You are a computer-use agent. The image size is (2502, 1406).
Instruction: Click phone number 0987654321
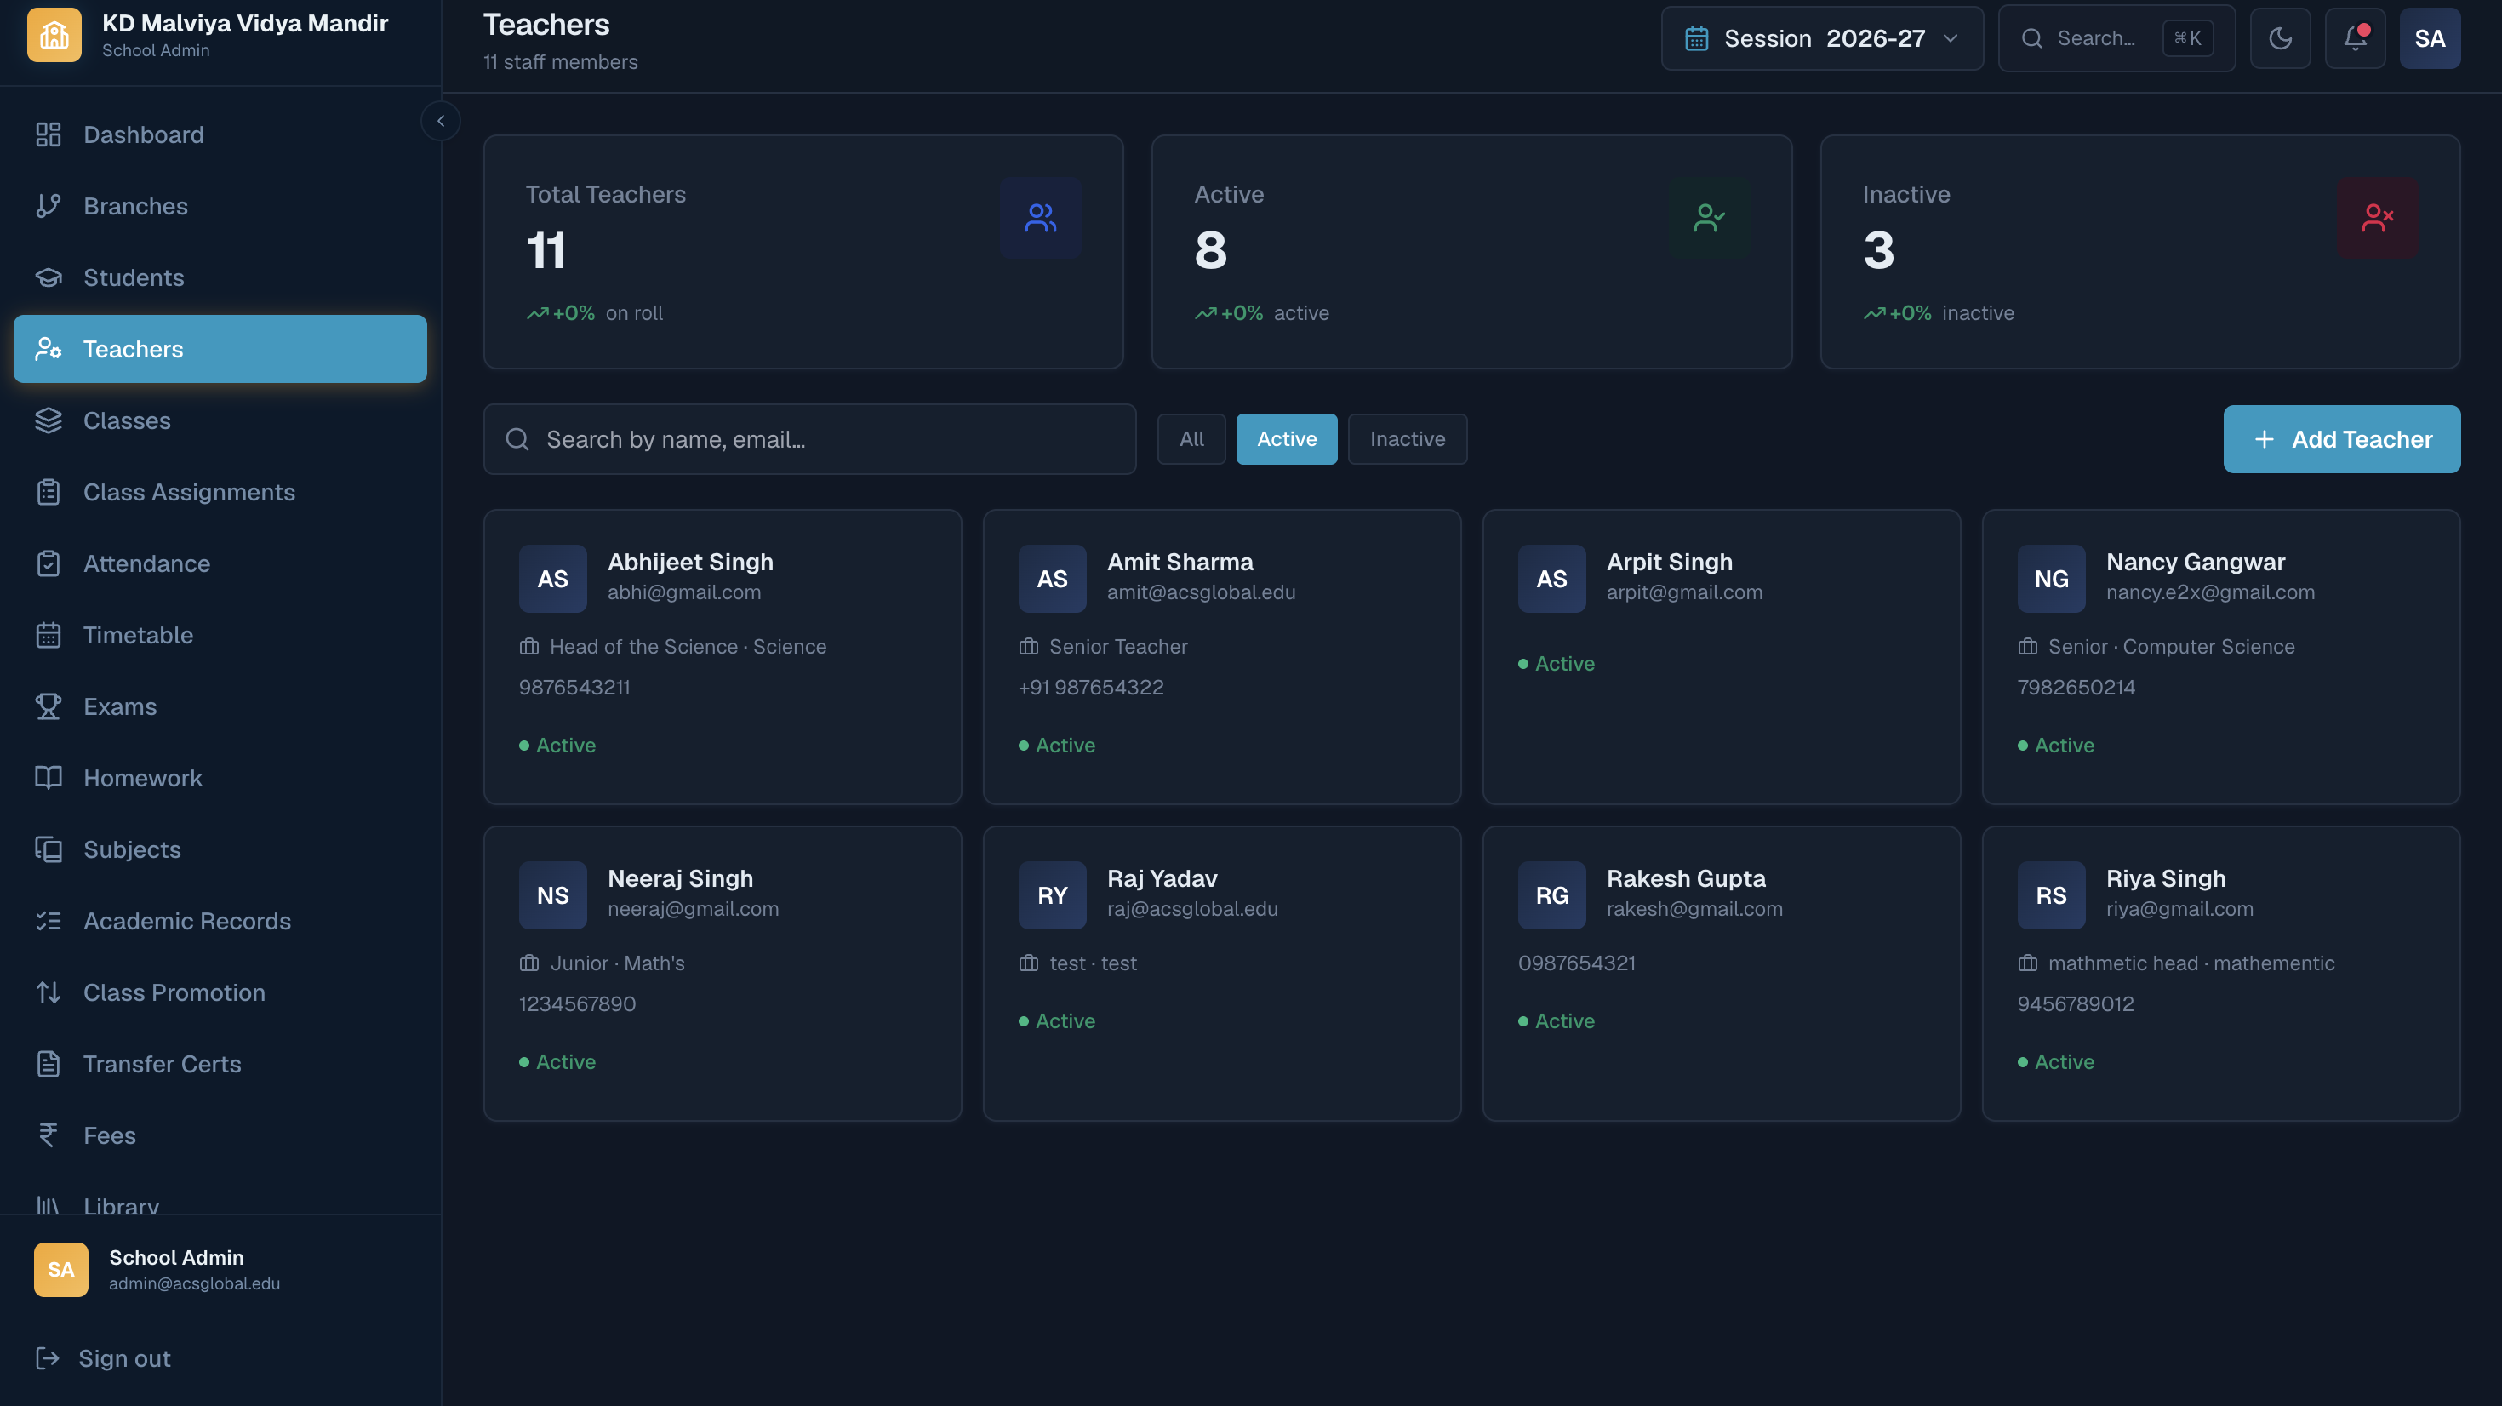1576,964
